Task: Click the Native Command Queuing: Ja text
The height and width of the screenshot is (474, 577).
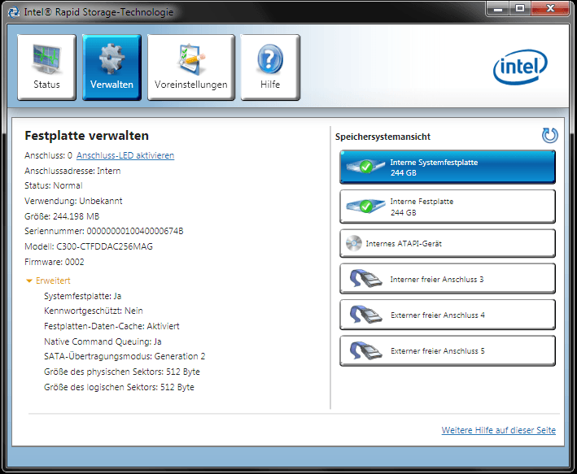Action: (x=103, y=341)
